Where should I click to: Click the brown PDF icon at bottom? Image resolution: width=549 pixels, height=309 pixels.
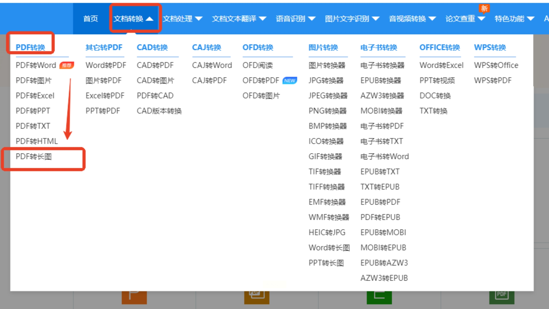point(257,297)
